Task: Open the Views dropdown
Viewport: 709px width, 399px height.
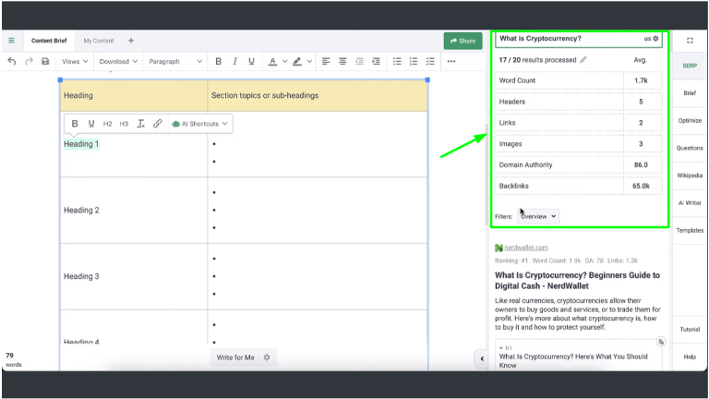Action: point(75,61)
